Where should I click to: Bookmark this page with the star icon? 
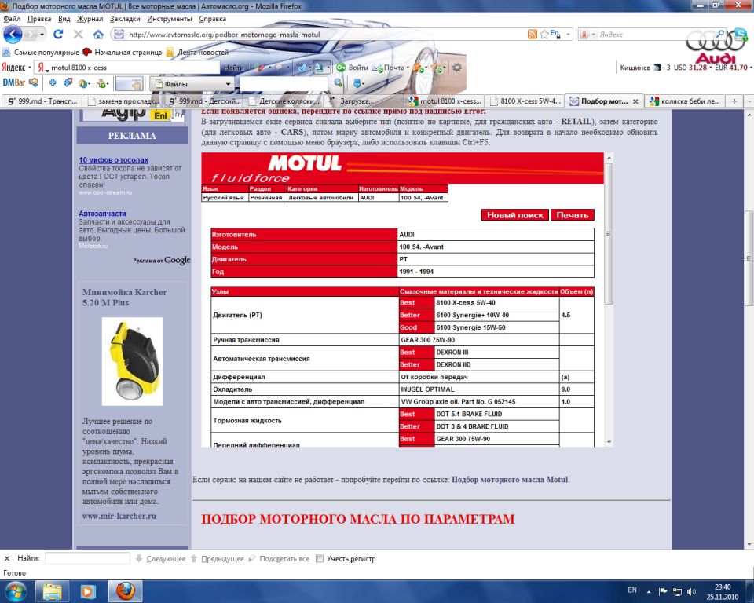click(x=544, y=34)
